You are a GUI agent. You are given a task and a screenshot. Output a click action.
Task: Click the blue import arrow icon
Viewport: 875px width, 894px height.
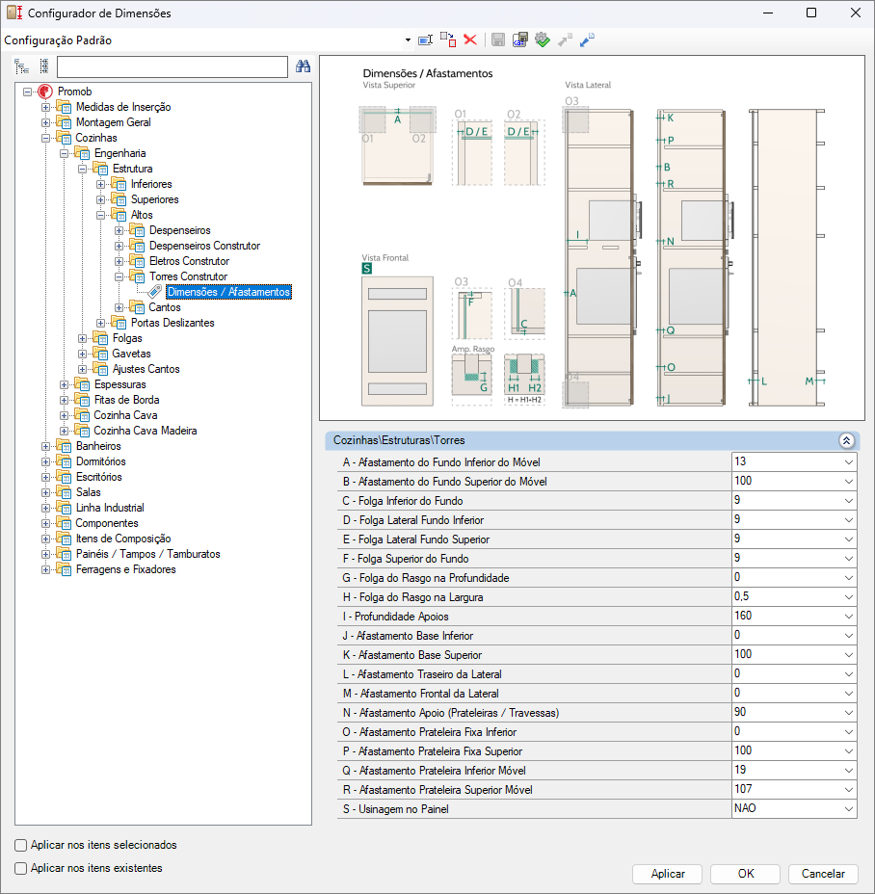[587, 39]
